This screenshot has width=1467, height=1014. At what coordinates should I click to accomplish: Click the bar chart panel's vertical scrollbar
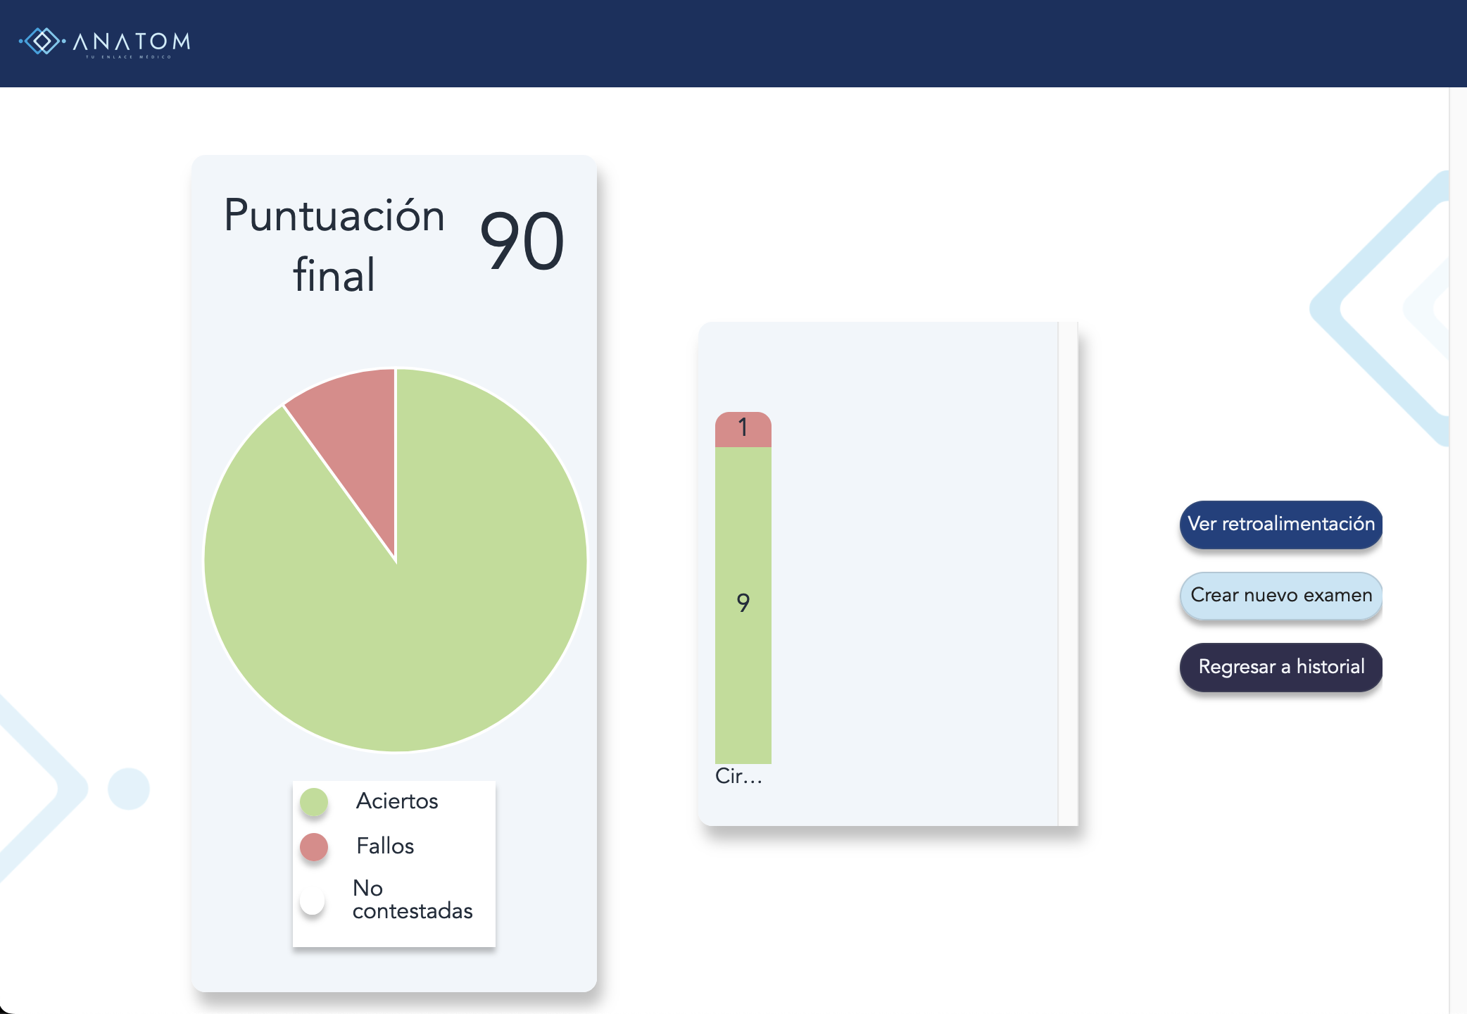[x=1068, y=573]
